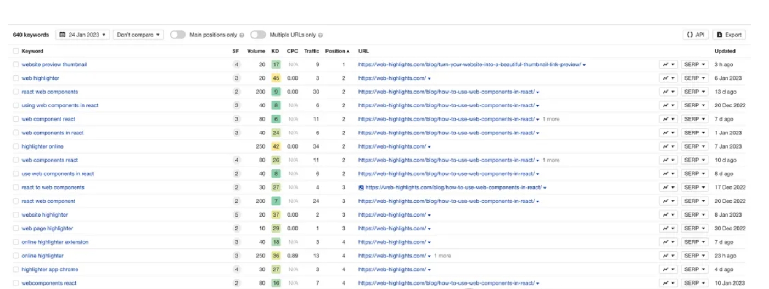Open thumbnail-link-preview blog URL link

tap(470, 64)
